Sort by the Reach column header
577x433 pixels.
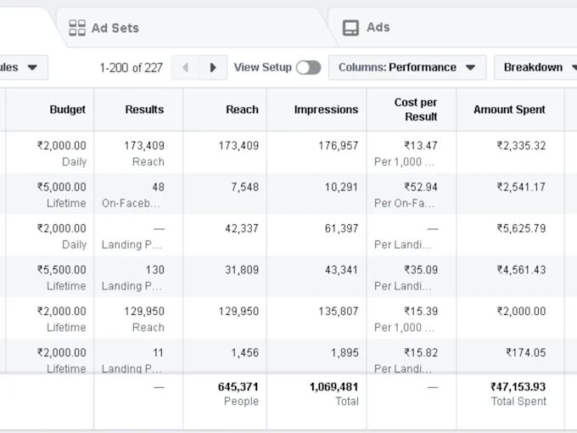[242, 110]
